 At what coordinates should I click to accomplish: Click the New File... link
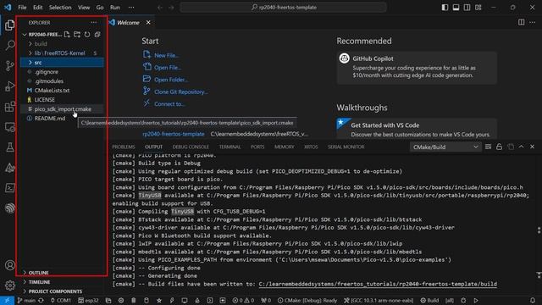click(166, 55)
